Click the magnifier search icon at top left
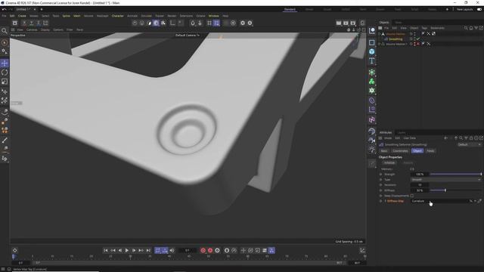Screen dimensions: 484x272 (5, 30)
